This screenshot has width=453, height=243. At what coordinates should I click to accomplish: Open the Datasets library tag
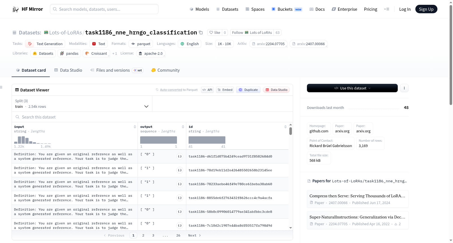coord(43,53)
